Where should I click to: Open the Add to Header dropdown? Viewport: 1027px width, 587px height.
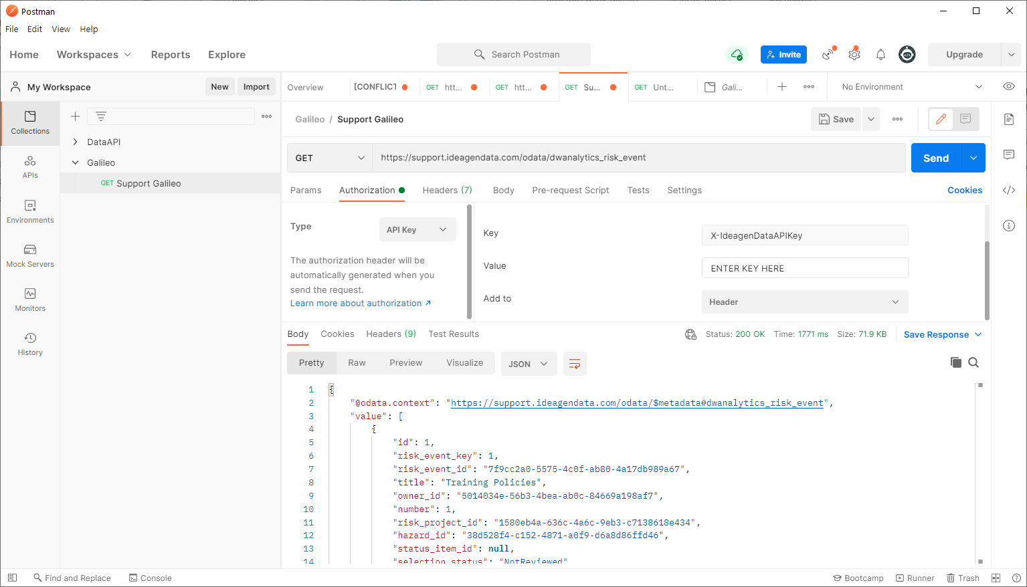click(805, 302)
